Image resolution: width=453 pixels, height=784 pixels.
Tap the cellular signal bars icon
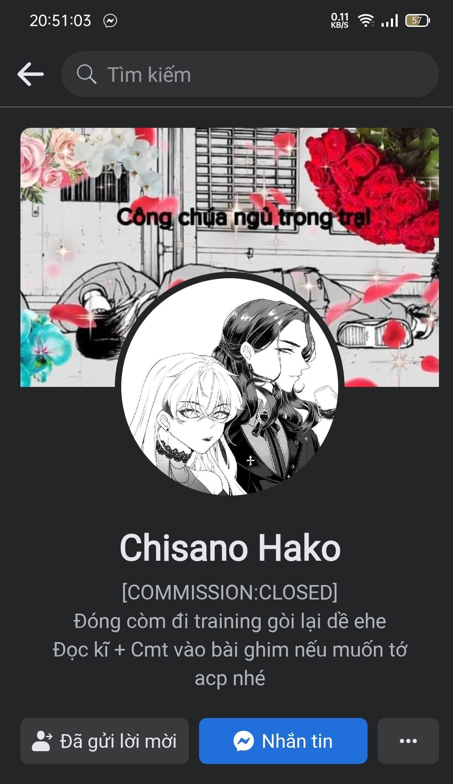tap(390, 20)
